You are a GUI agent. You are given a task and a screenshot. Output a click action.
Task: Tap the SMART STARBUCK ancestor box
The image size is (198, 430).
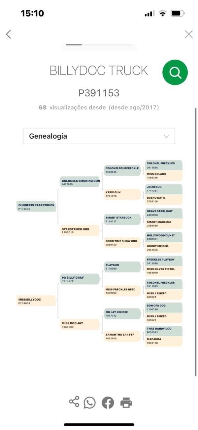122,219
